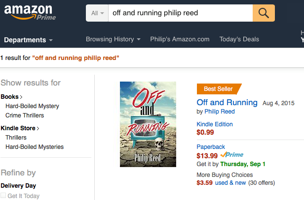Check the Get It Today checkbox
Viewport: 304px width, 200px height.
click(3, 196)
